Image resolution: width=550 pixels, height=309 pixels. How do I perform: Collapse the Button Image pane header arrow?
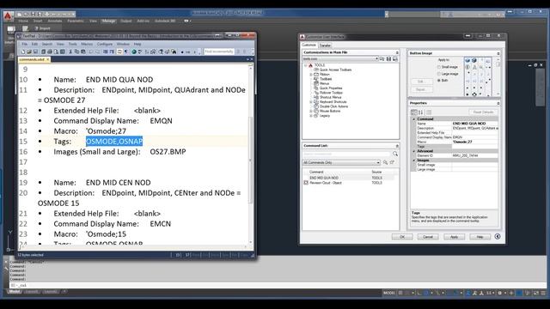498,53
